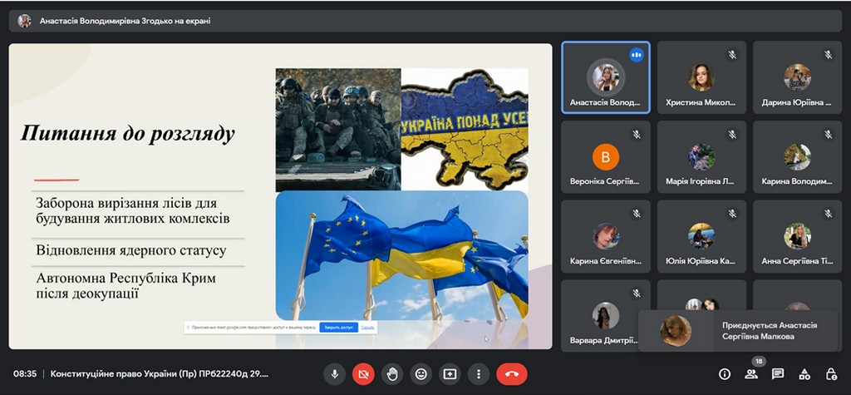851x395 pixels.
Task: Click the 'Закрыть доступ' stop sharing button
Action: click(x=338, y=328)
